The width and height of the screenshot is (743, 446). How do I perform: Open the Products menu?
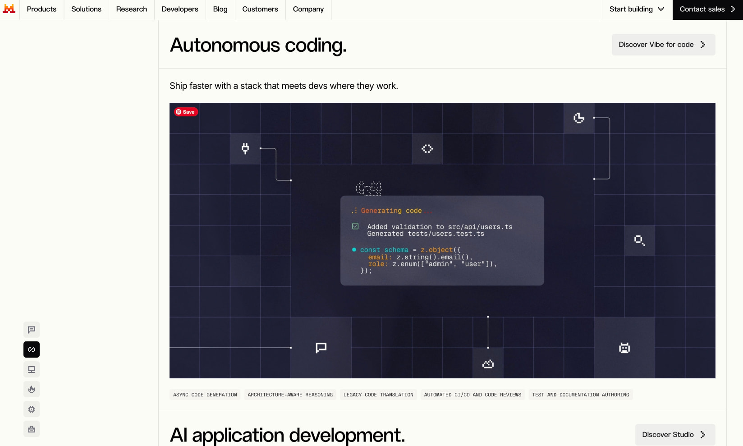pos(41,9)
